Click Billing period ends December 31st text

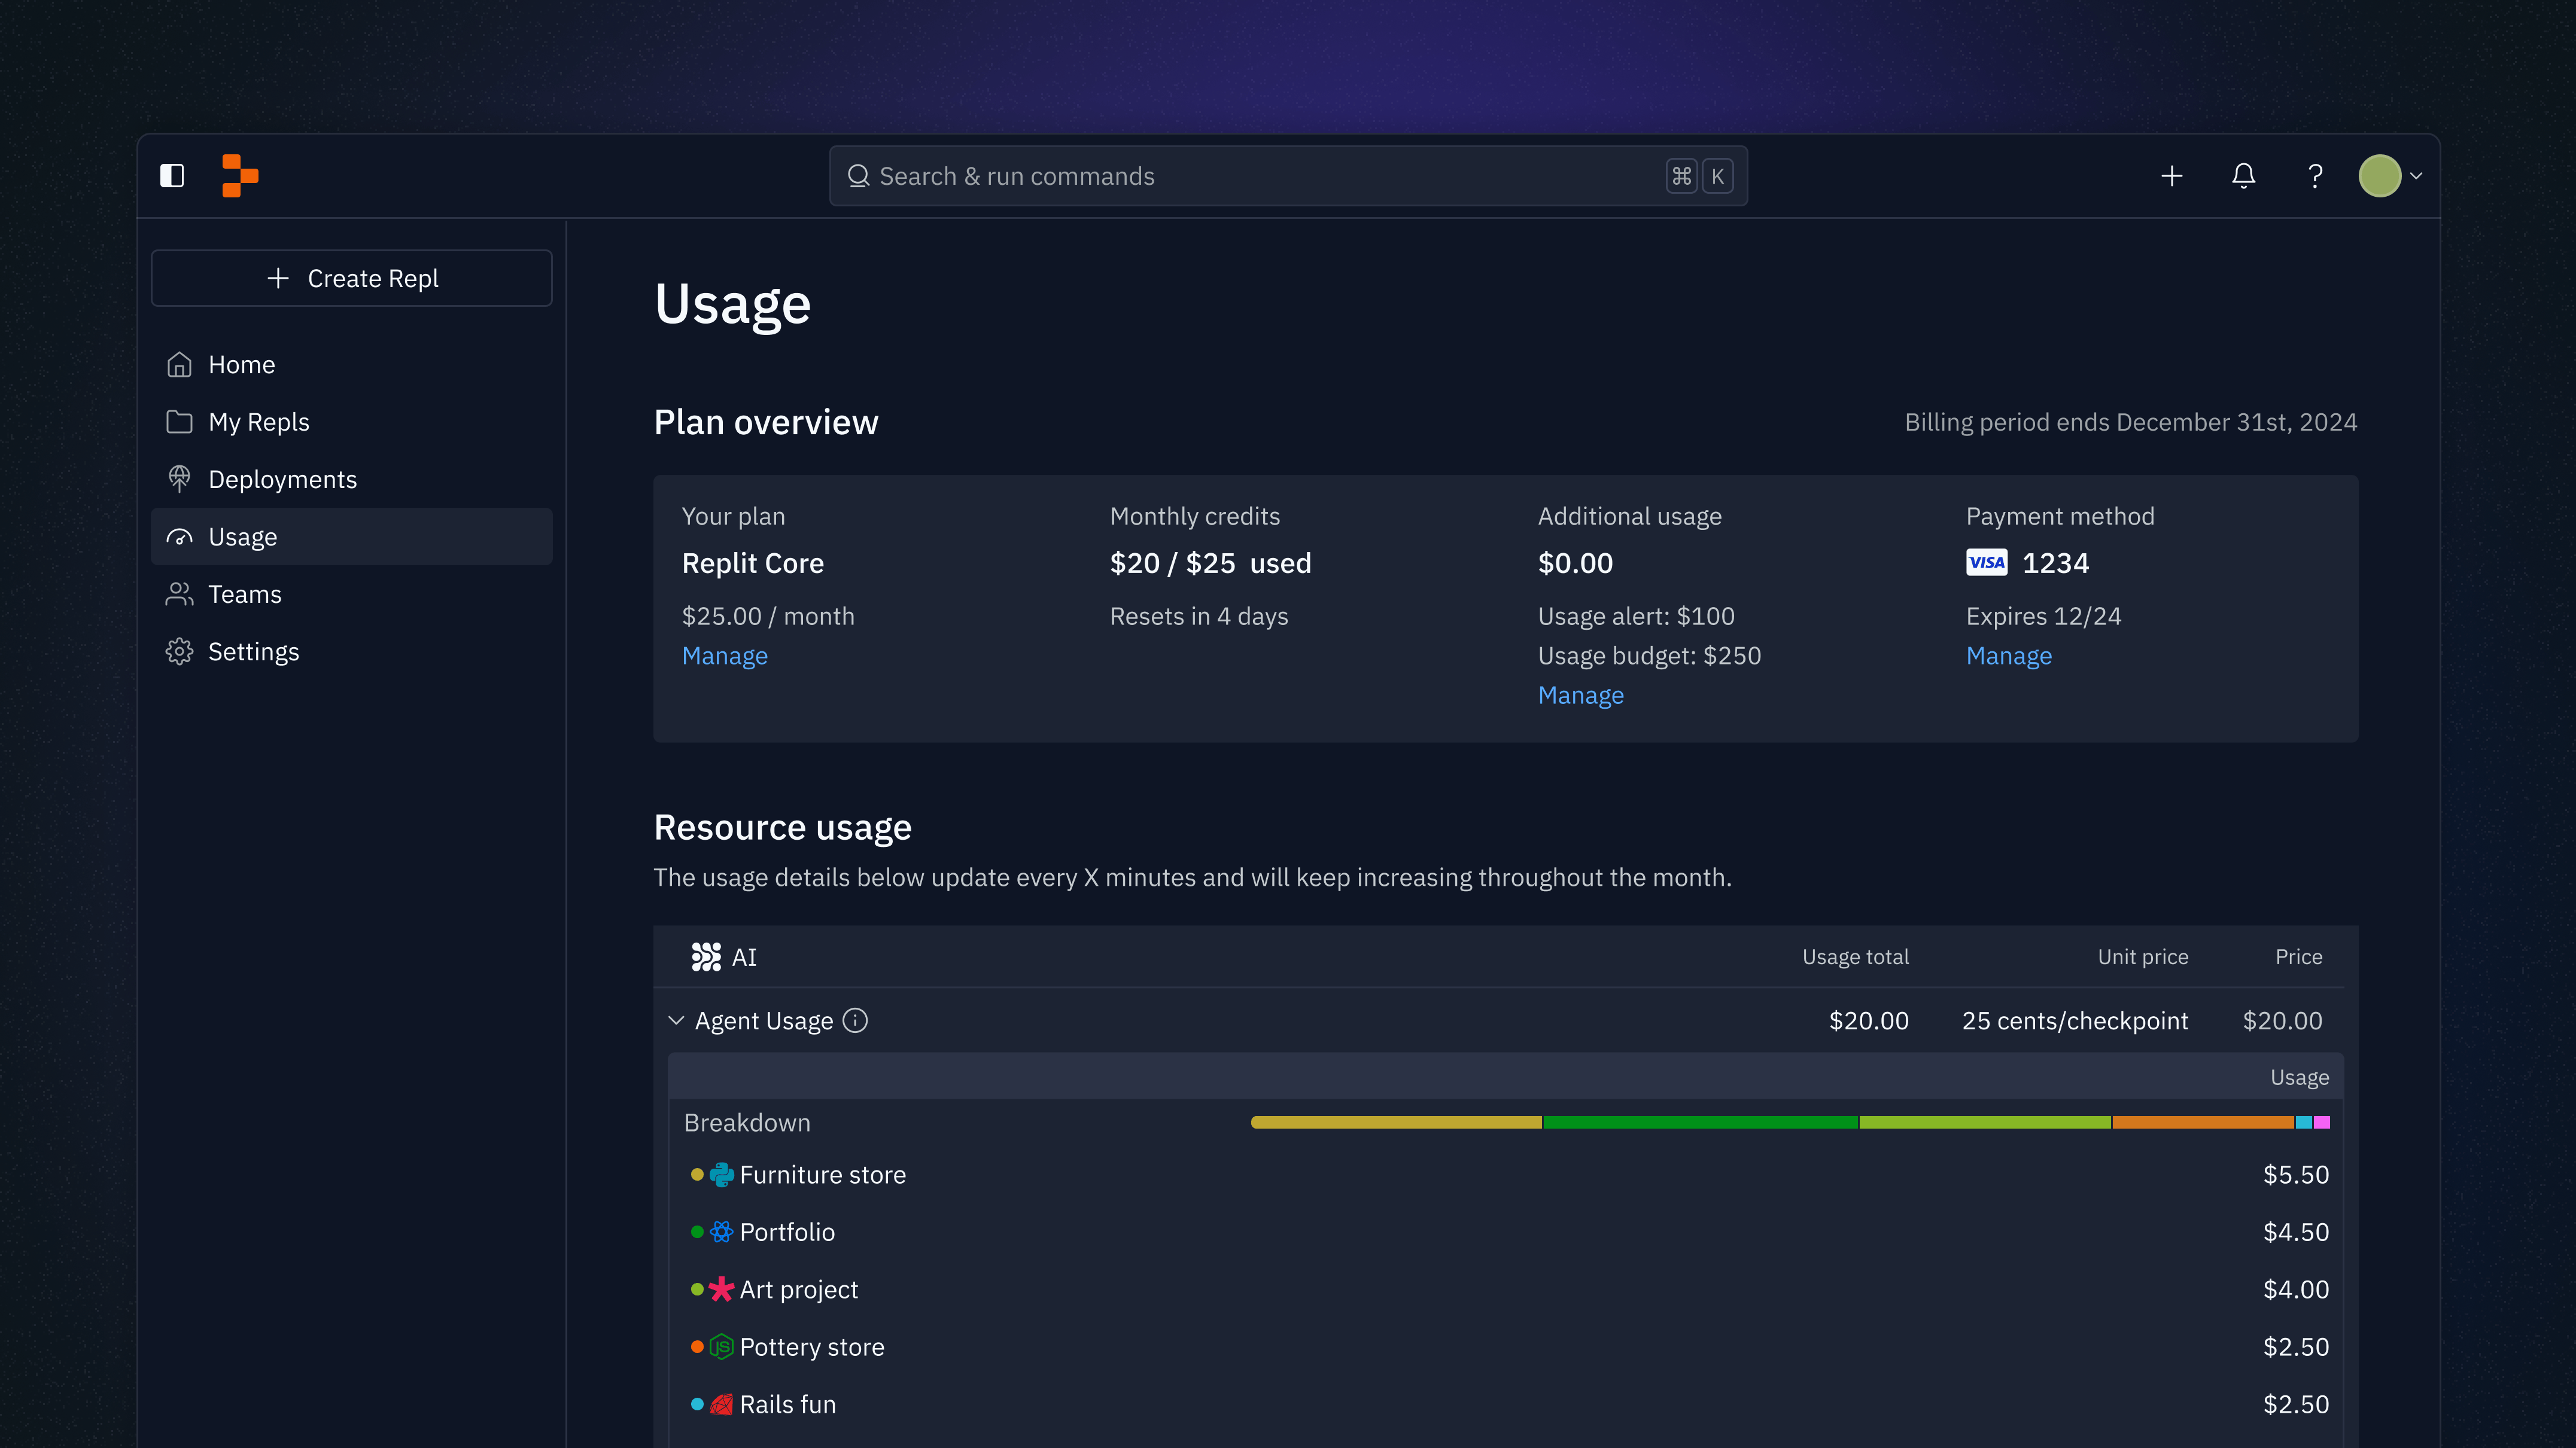click(x=2130, y=422)
